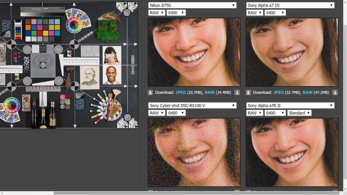This screenshot has width=347, height=195.
Task: Click the green moss patch in the test scene
Action: tap(107, 30)
